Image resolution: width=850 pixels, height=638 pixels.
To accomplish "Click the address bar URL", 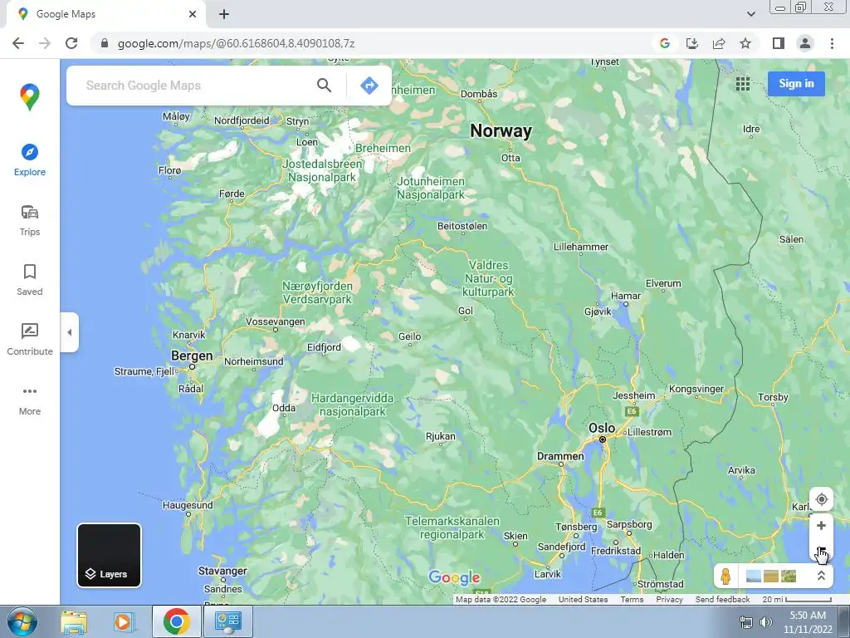I will 236,43.
